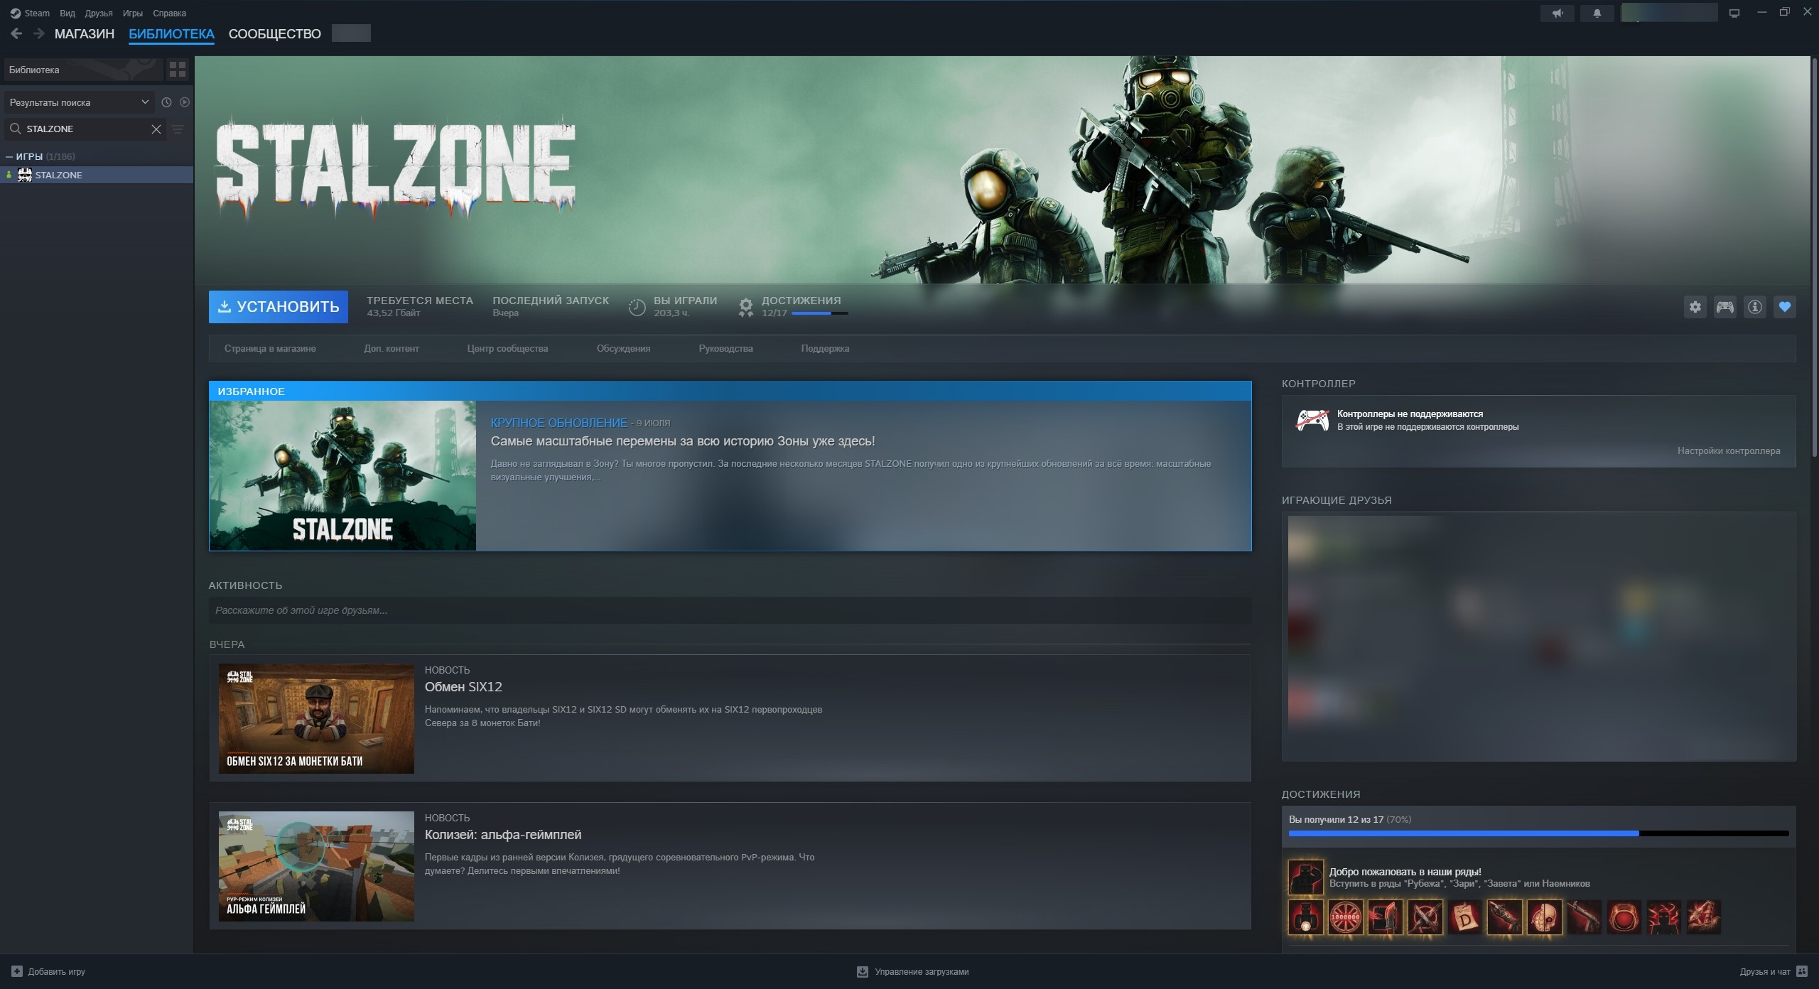Click the forward navigation arrow
Viewport: 1819px width, 989px height.
38,33
